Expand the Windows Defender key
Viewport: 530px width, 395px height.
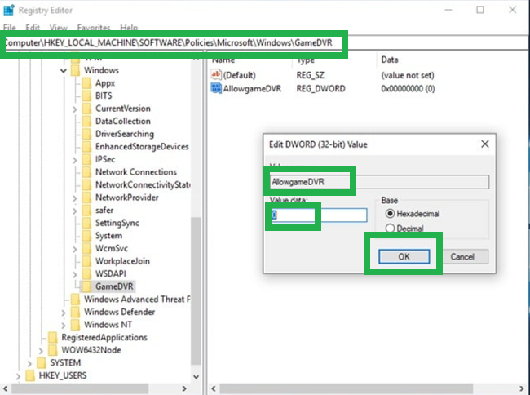pos(64,313)
